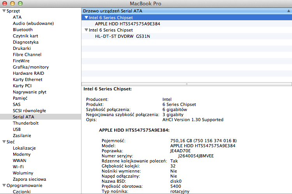Click the revision value JE4AD70E
This screenshot has width=292, height=194.
(180, 151)
